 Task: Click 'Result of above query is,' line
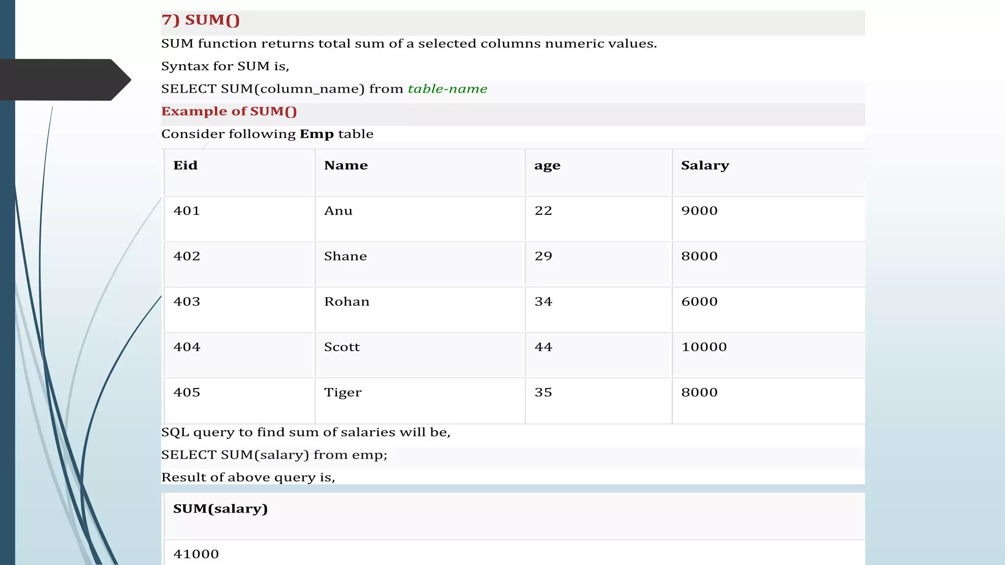tap(248, 478)
